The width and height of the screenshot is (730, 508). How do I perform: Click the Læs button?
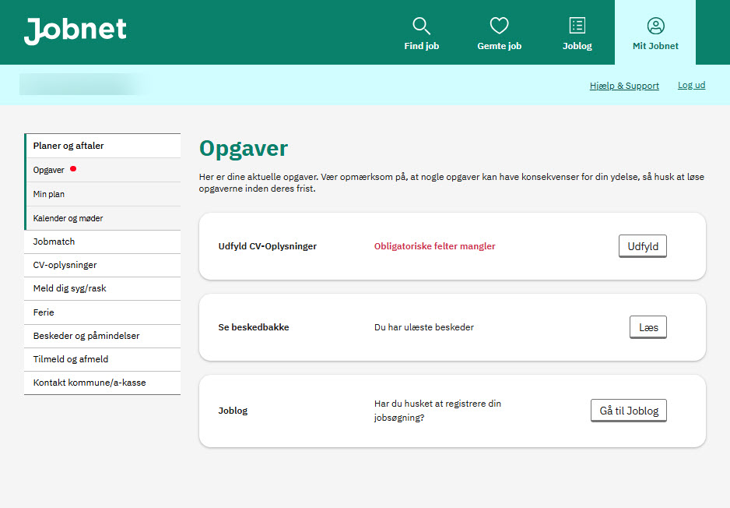648,327
